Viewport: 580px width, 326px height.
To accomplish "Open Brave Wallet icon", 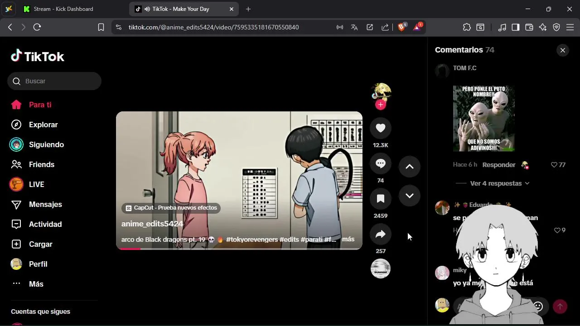I will pos(529,27).
